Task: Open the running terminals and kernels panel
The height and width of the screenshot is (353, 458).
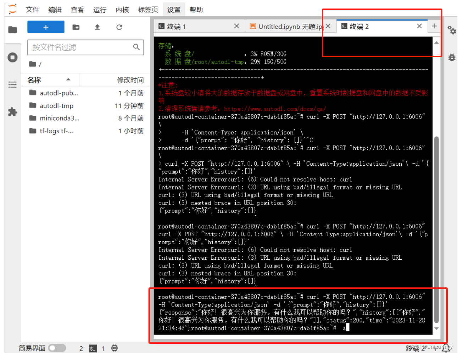Action: [x=12, y=57]
